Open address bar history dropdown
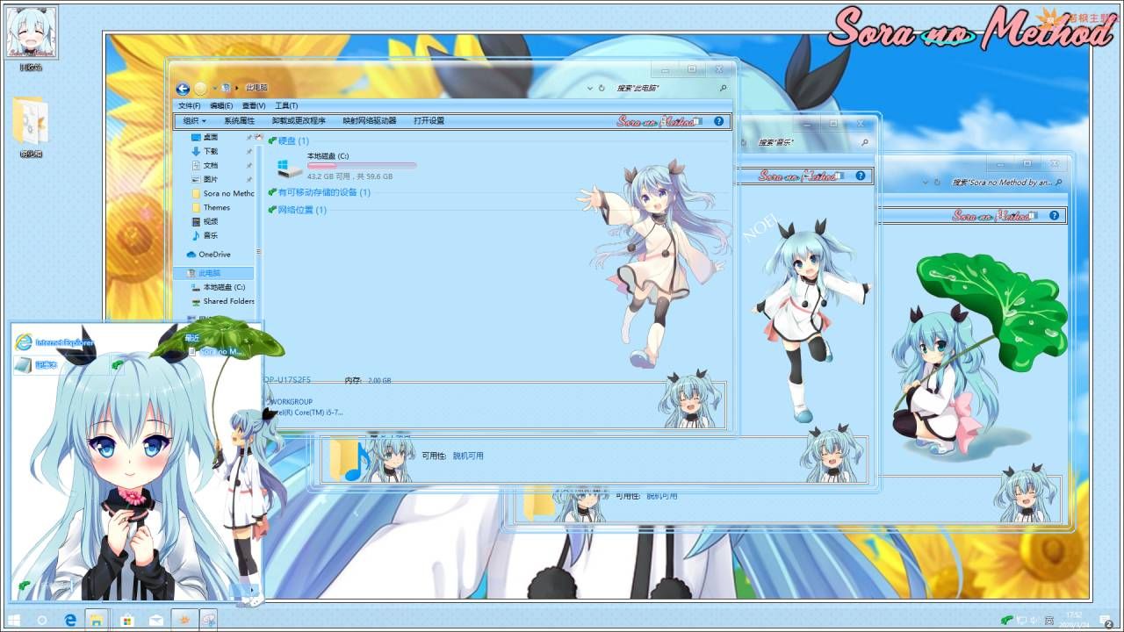1124x632 pixels. tap(592, 89)
